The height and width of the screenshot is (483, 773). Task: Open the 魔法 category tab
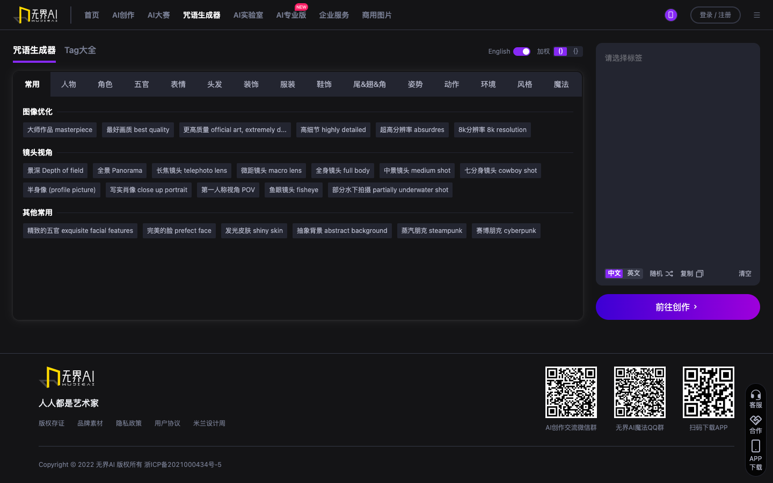click(x=561, y=84)
